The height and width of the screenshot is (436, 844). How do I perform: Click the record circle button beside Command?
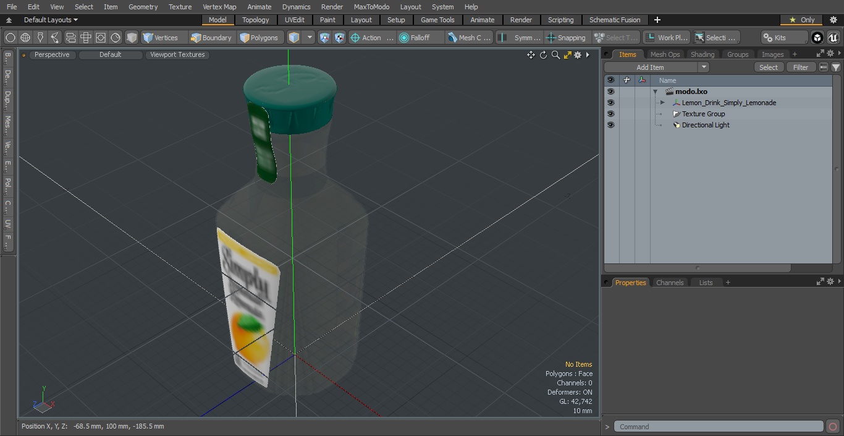pyautogui.click(x=833, y=427)
